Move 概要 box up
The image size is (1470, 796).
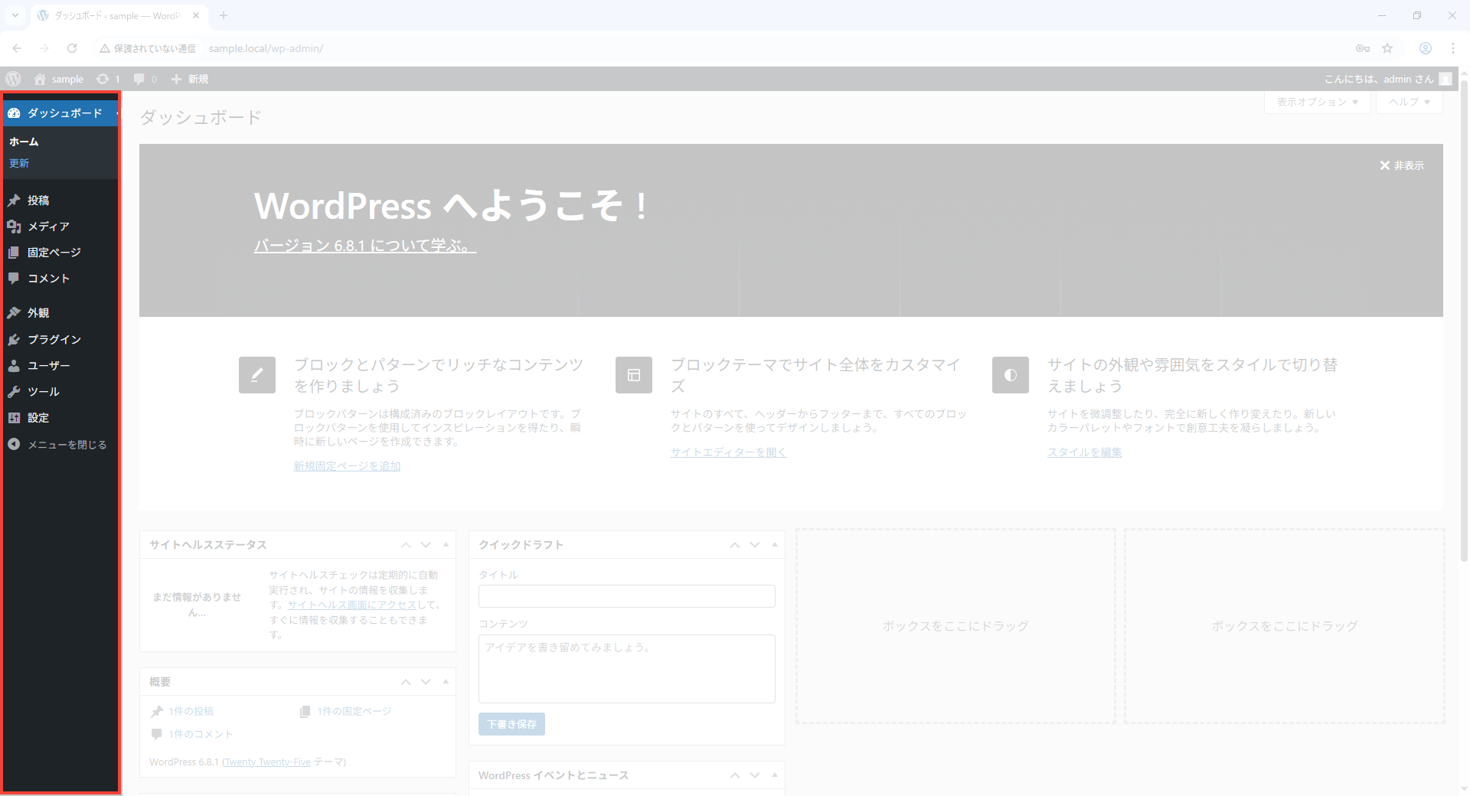point(406,682)
